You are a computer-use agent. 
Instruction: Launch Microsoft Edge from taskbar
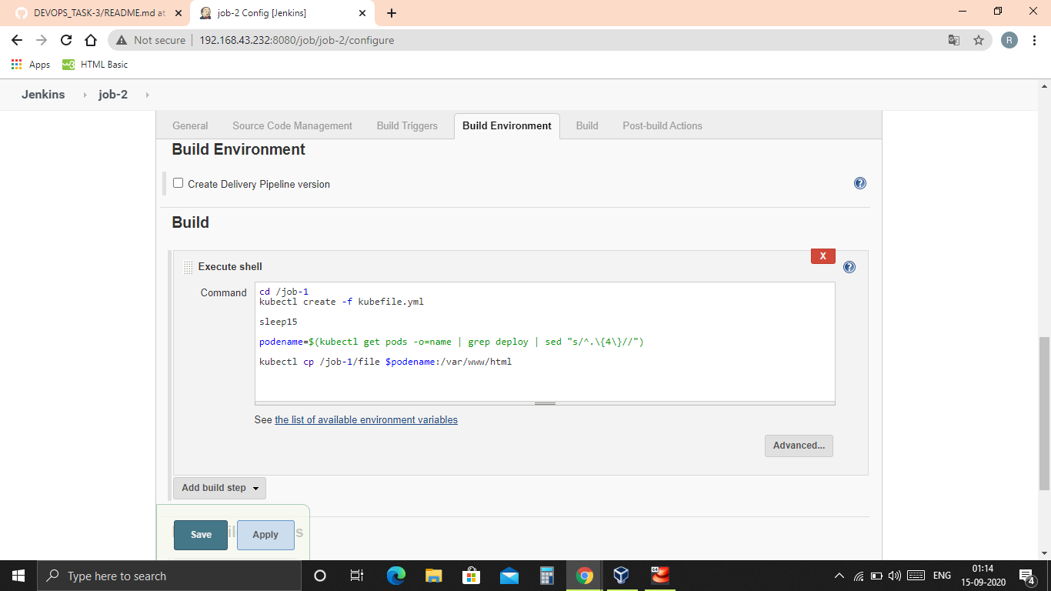[396, 576]
